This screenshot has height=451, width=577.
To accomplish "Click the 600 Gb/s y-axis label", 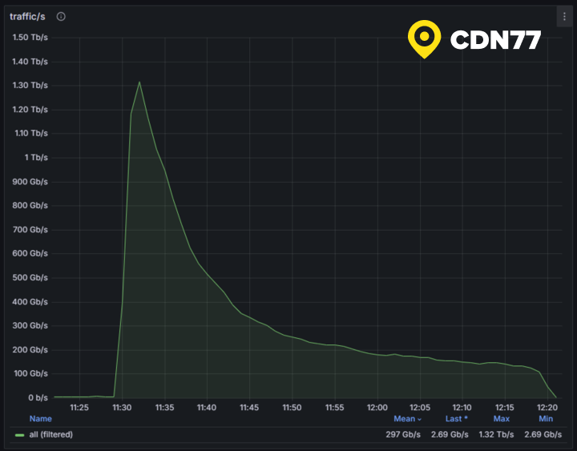I will coord(30,253).
